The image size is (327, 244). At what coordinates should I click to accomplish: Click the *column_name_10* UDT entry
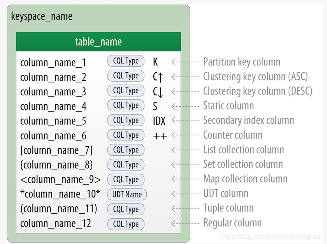point(60,194)
